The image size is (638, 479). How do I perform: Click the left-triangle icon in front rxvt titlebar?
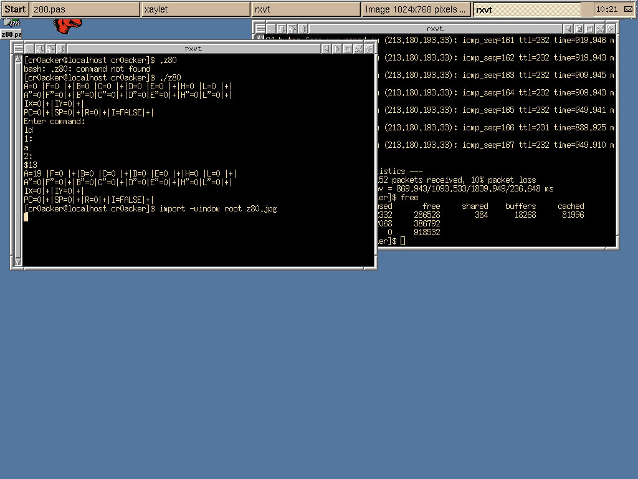tap(325, 49)
